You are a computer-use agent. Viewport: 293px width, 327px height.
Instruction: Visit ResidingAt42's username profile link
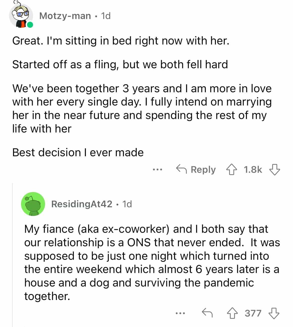[x=82, y=204]
